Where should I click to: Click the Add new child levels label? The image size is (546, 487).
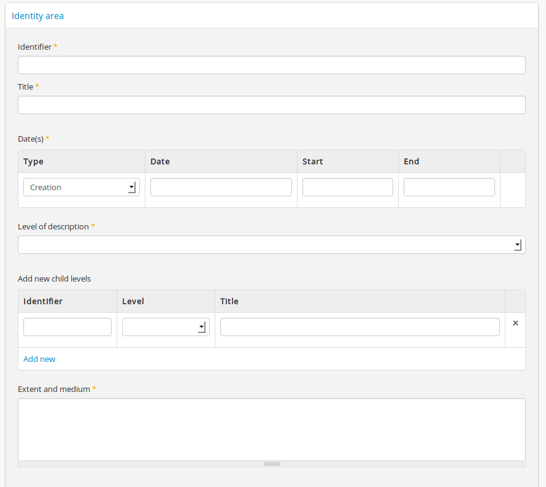[x=55, y=279]
